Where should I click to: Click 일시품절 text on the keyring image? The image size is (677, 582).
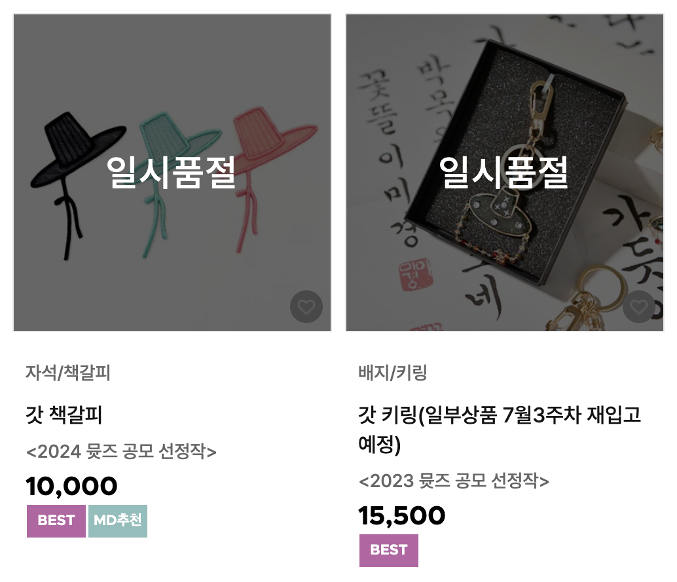(x=503, y=173)
